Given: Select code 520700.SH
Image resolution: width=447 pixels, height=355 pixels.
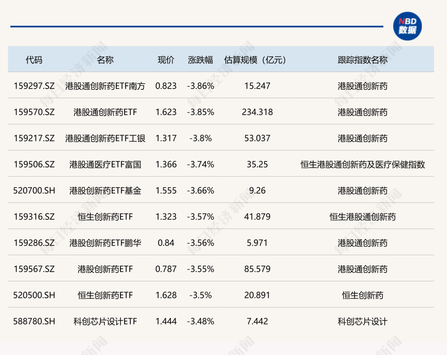Looking at the screenshot, I should click(33, 191).
